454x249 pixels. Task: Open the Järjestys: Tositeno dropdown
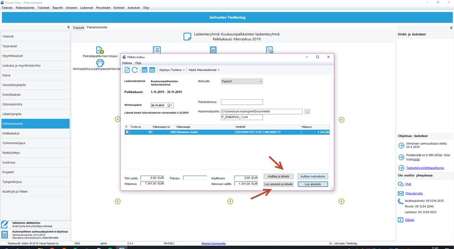coord(172,70)
